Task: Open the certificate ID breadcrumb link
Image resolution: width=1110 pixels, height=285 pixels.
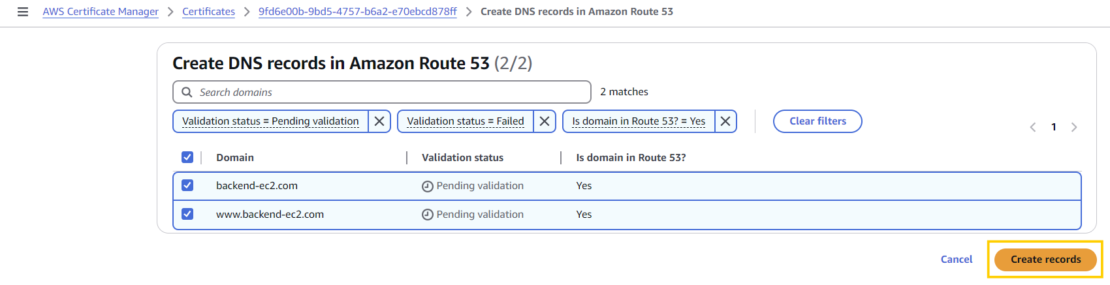Action: [x=358, y=12]
